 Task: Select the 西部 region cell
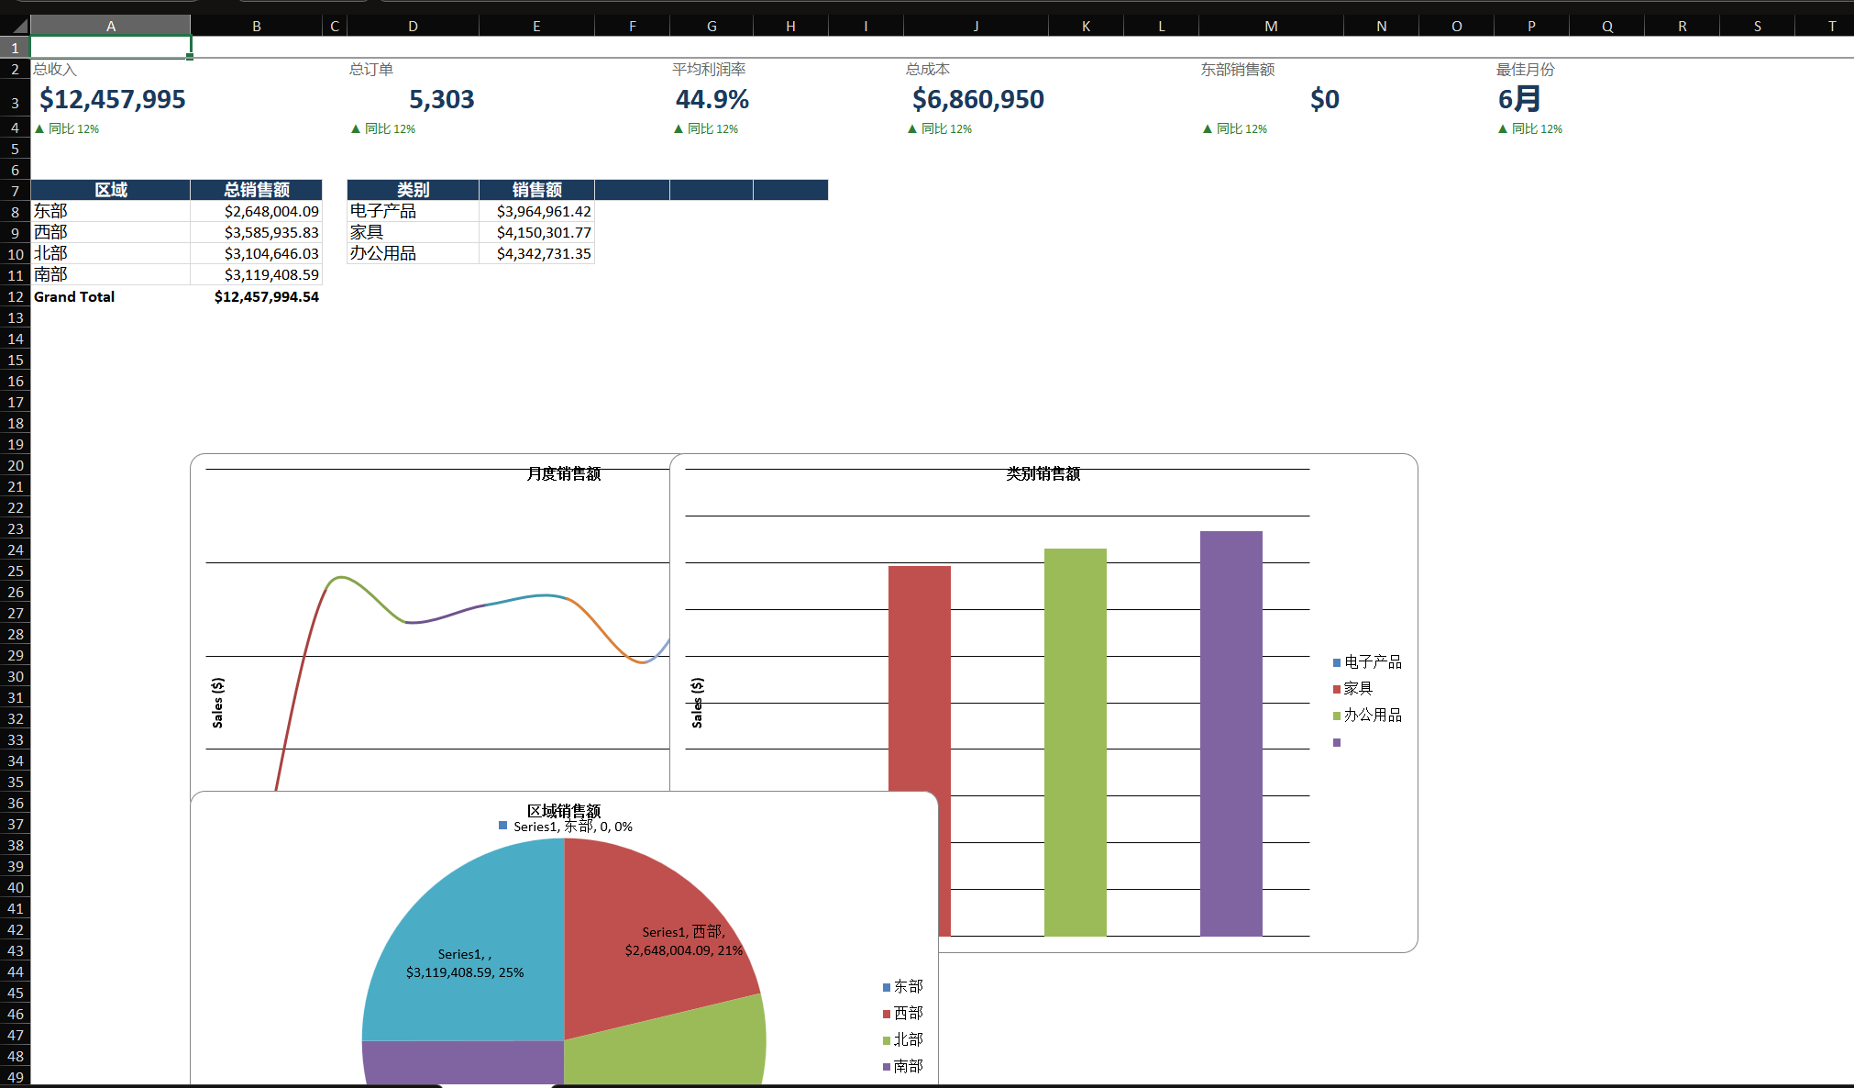(111, 232)
